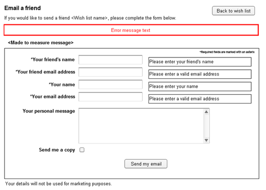Click the 'Made to measure message' placeholder text

(x=40, y=43)
